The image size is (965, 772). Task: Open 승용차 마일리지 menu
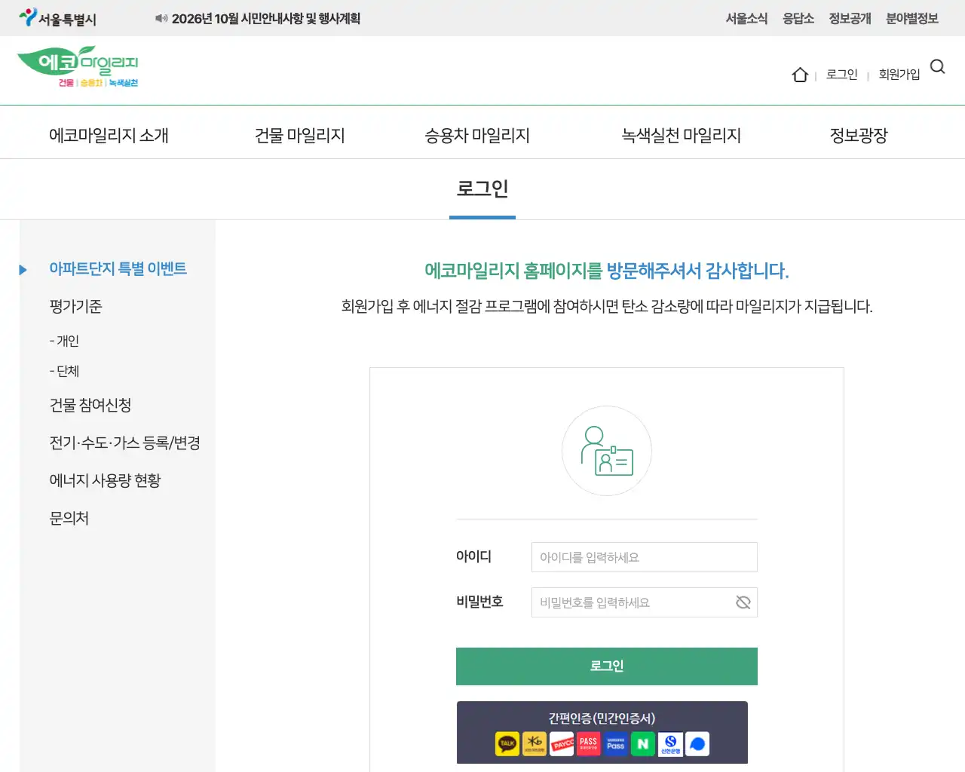[x=477, y=136]
